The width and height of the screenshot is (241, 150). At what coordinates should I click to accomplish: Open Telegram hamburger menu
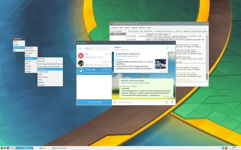coord(80,49)
